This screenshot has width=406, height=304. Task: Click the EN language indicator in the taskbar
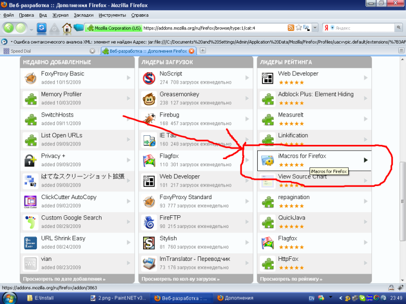(312, 298)
